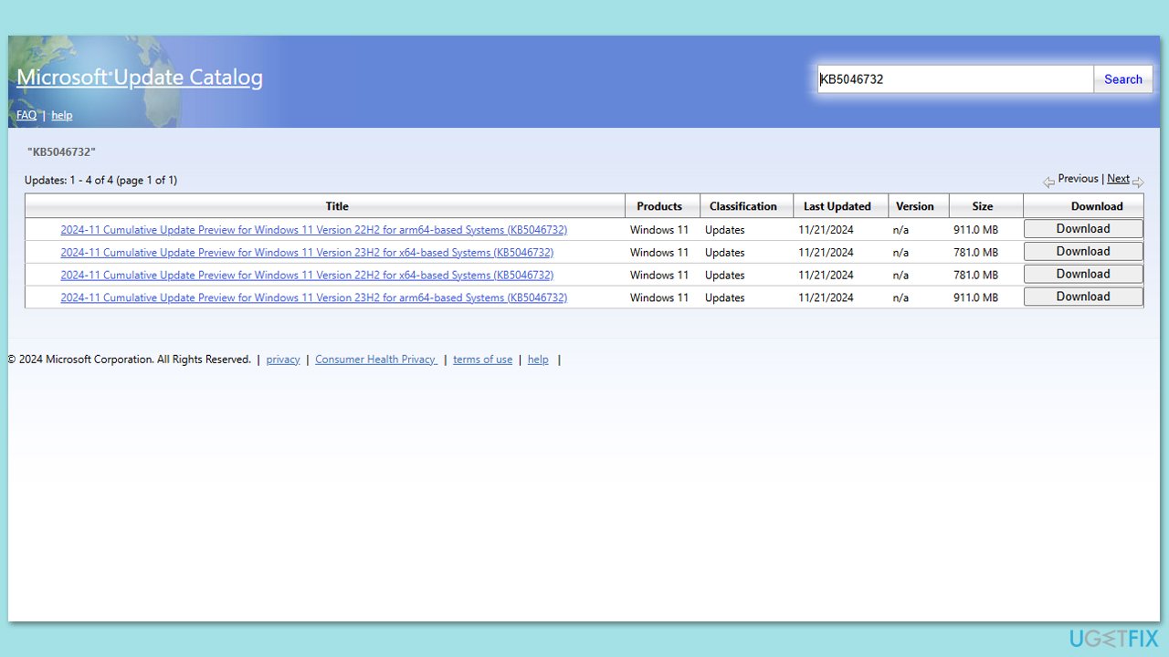The image size is (1169, 657).
Task: Click the Search button
Action: (1122, 79)
